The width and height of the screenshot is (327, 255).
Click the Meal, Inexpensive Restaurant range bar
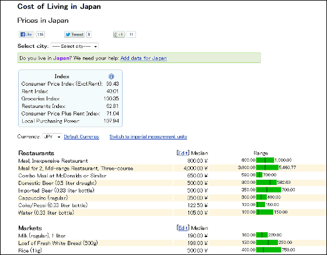tap(265, 160)
